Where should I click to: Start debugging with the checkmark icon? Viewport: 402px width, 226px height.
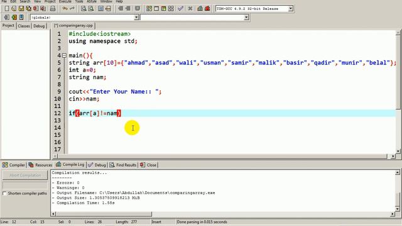180,8
